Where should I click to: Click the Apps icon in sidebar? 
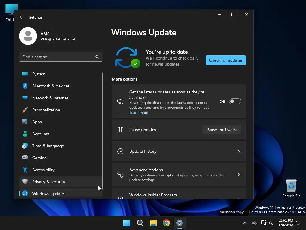pyautogui.click(x=25, y=122)
